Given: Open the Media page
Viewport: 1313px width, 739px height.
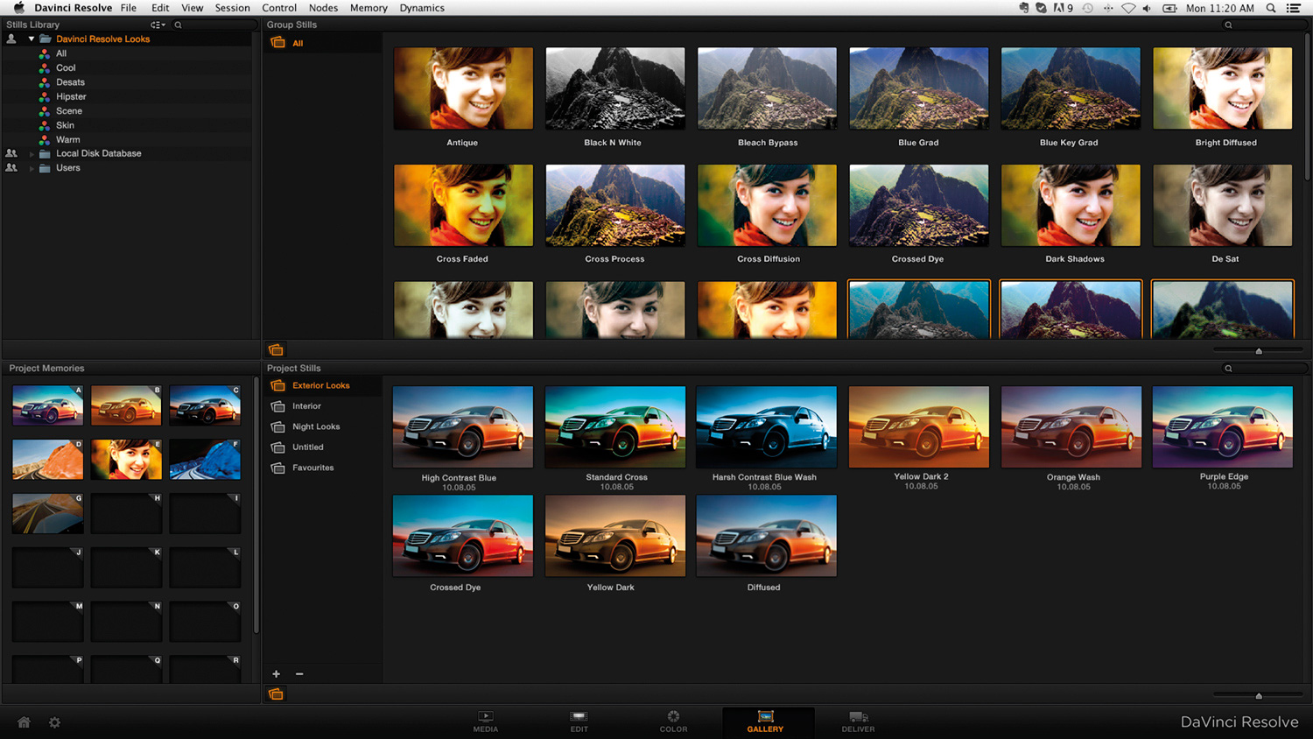Looking at the screenshot, I should tap(485, 721).
